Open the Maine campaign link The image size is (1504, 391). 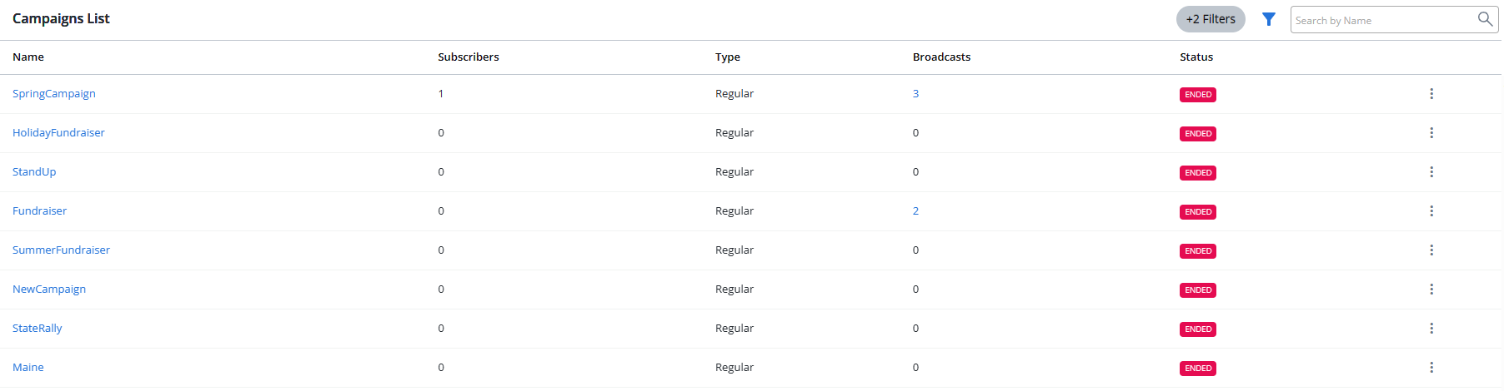click(28, 368)
